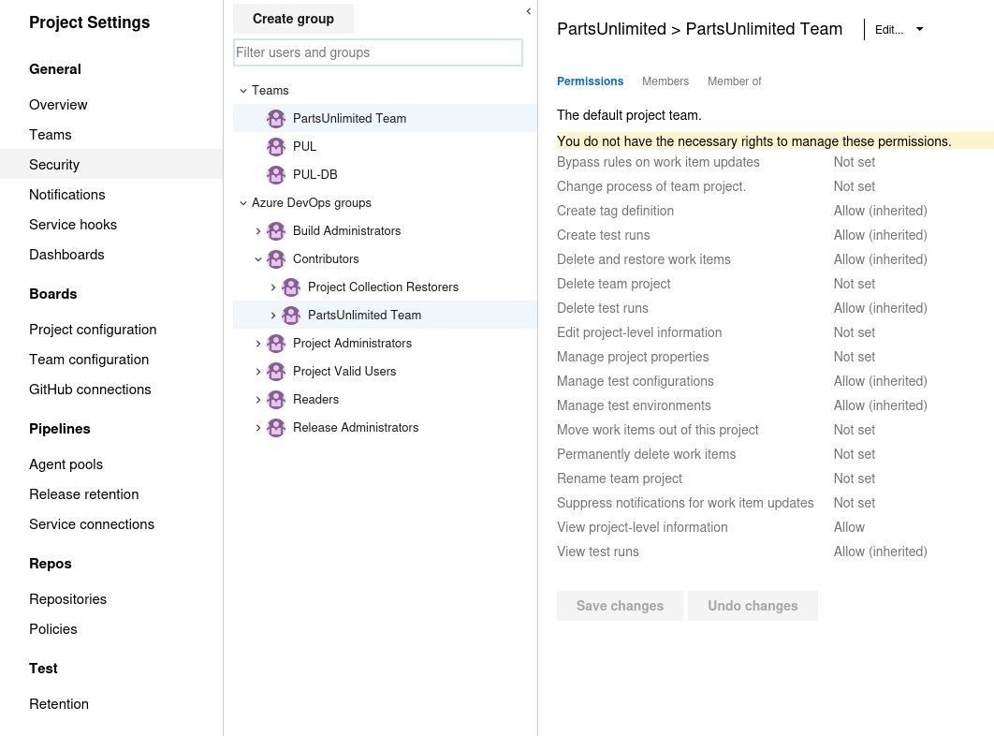This screenshot has width=994, height=736.
Task: Click 'Allow (inherited)' for Create tag definition
Action: click(x=880, y=211)
